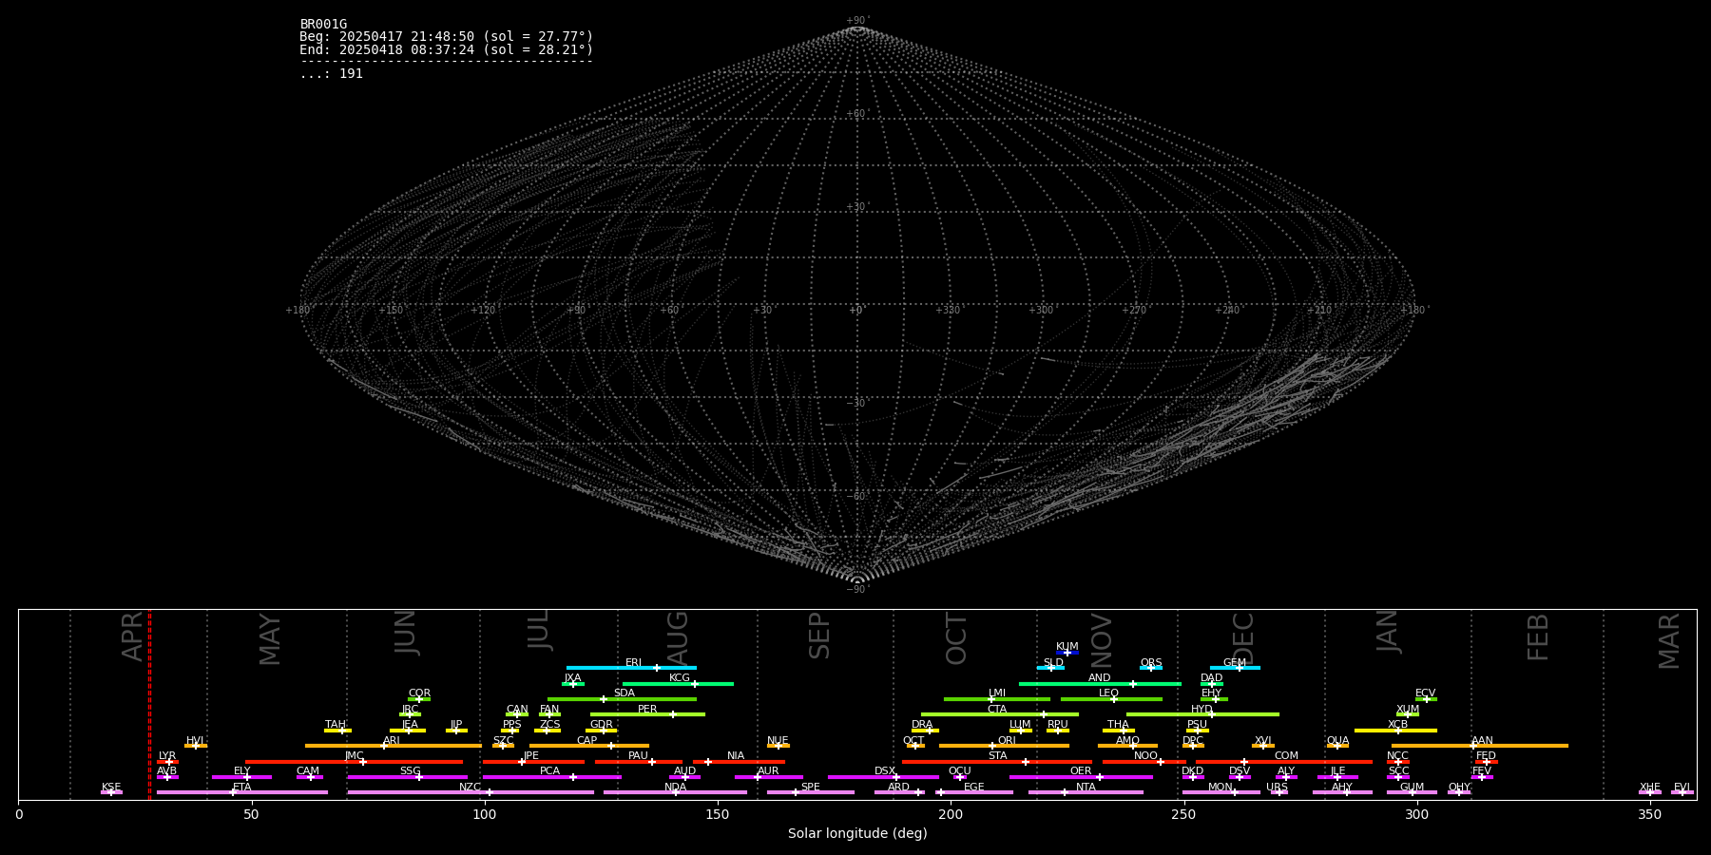Click the XHE shower label
Screen dimensions: 1711x855
click(1650, 788)
